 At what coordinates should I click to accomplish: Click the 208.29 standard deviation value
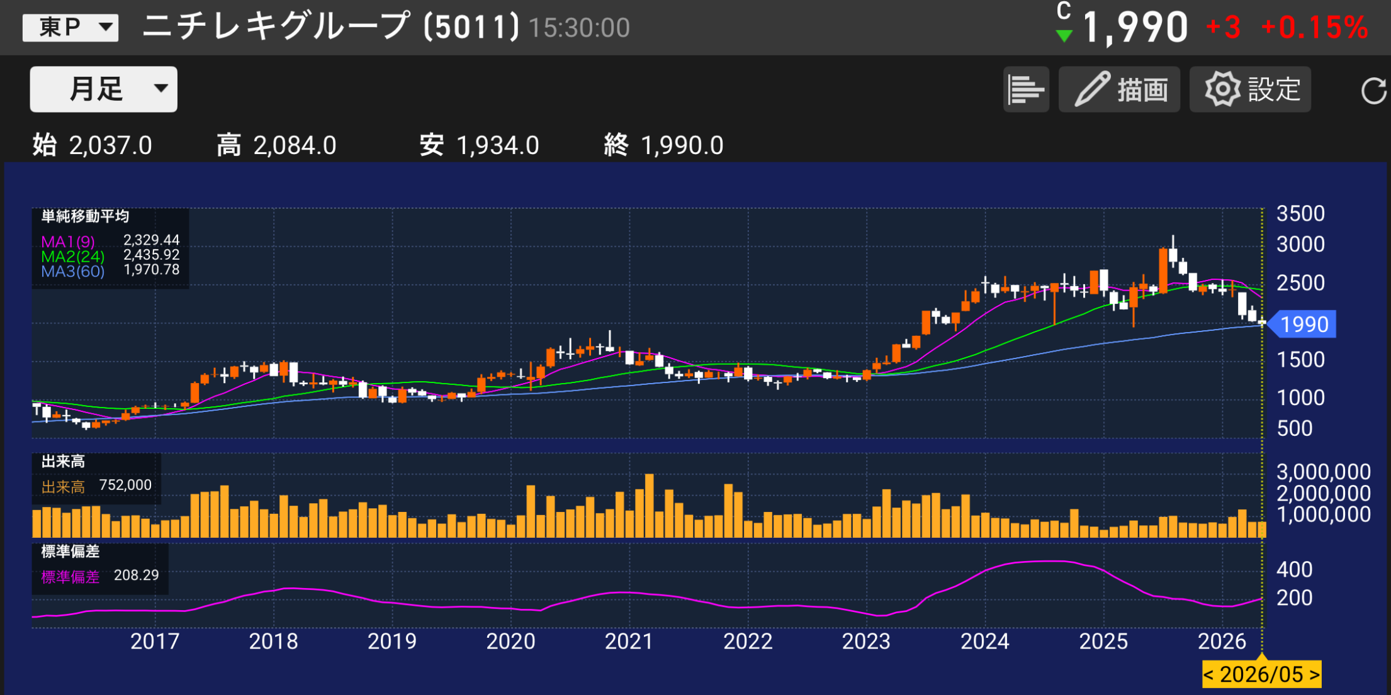tap(136, 575)
